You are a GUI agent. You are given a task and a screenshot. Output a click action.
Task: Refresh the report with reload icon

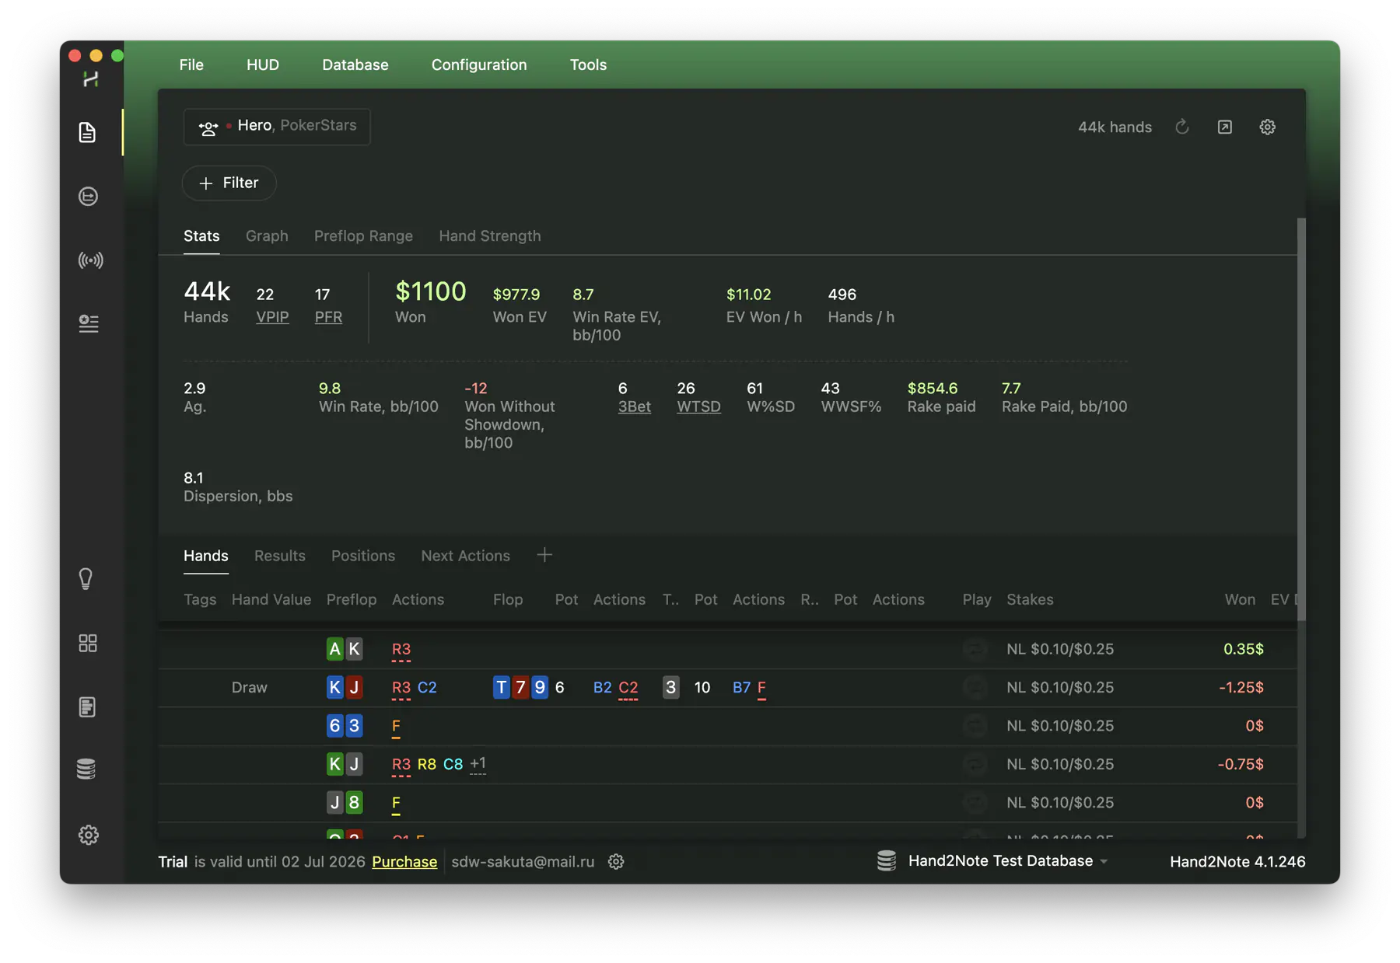[x=1182, y=127]
